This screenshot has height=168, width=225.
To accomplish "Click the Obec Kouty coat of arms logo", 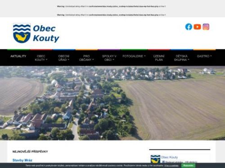I will (x=22, y=33).
